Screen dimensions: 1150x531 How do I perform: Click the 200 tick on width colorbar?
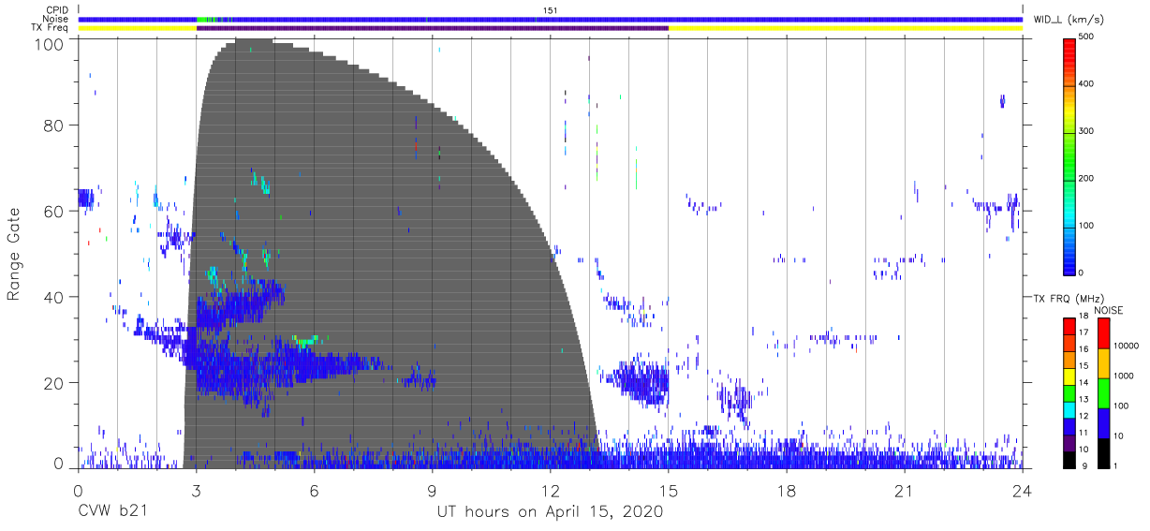tap(1087, 178)
